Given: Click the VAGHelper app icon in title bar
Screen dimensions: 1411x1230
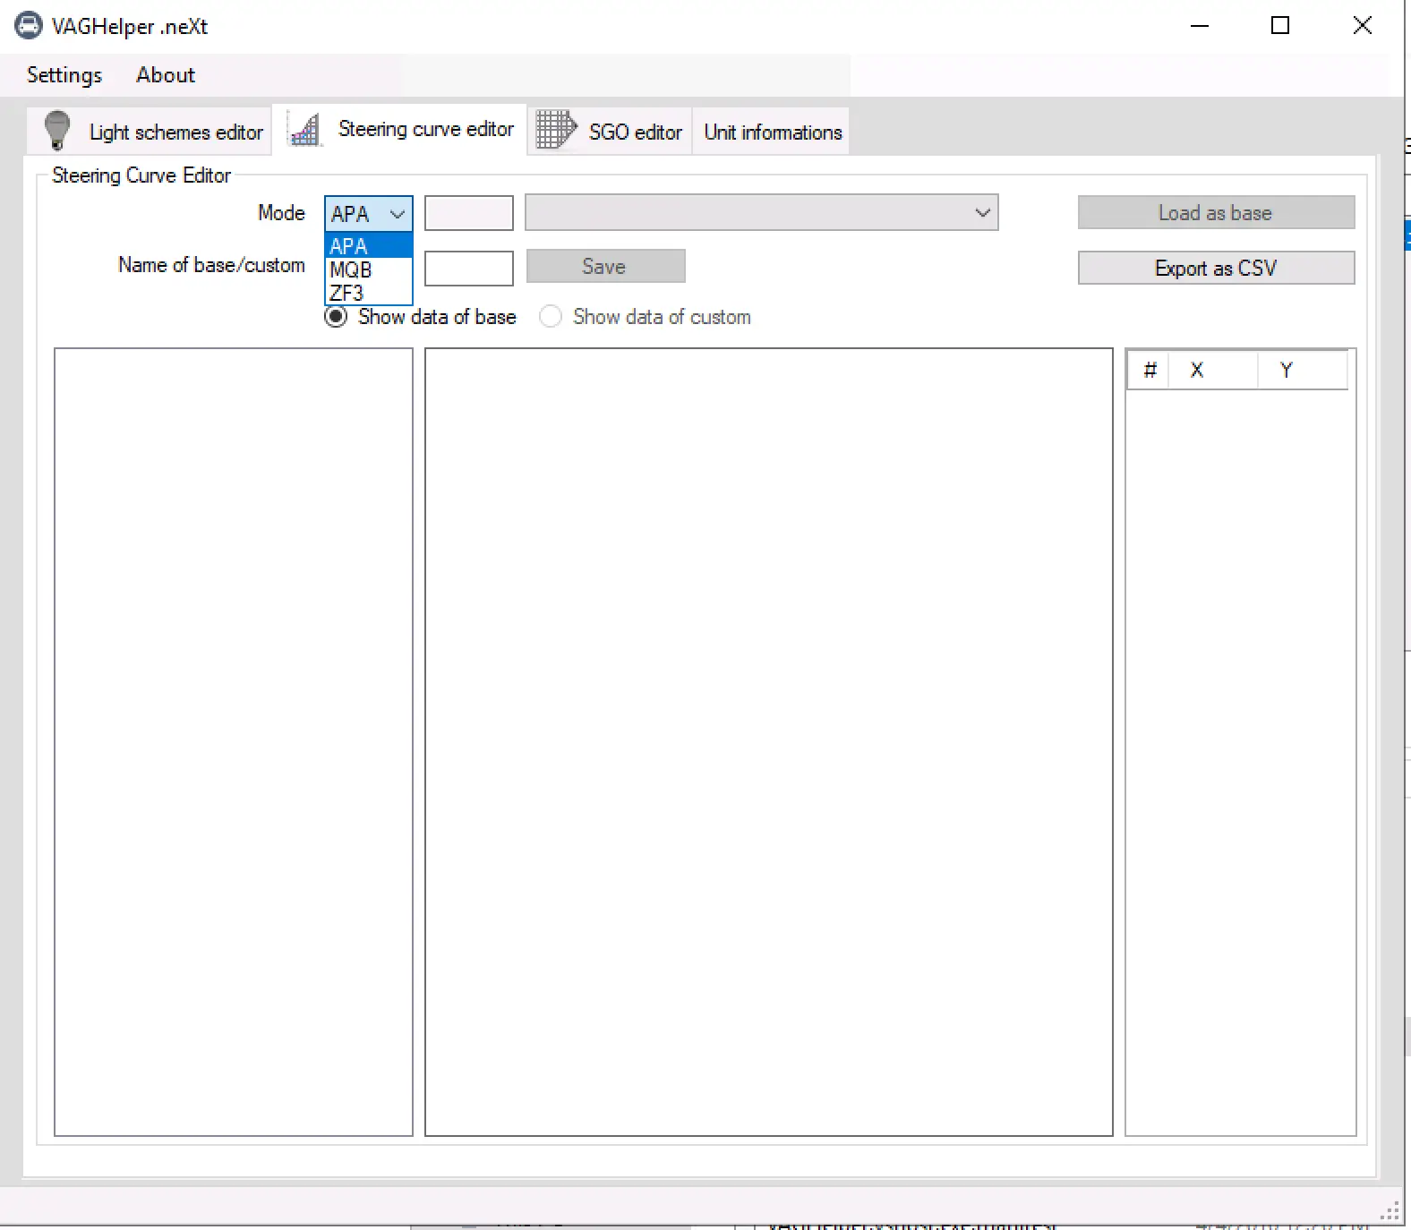Looking at the screenshot, I should [x=28, y=26].
